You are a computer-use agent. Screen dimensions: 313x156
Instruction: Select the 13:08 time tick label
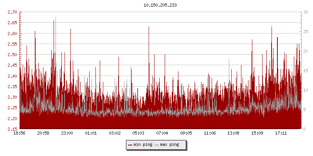(234, 133)
